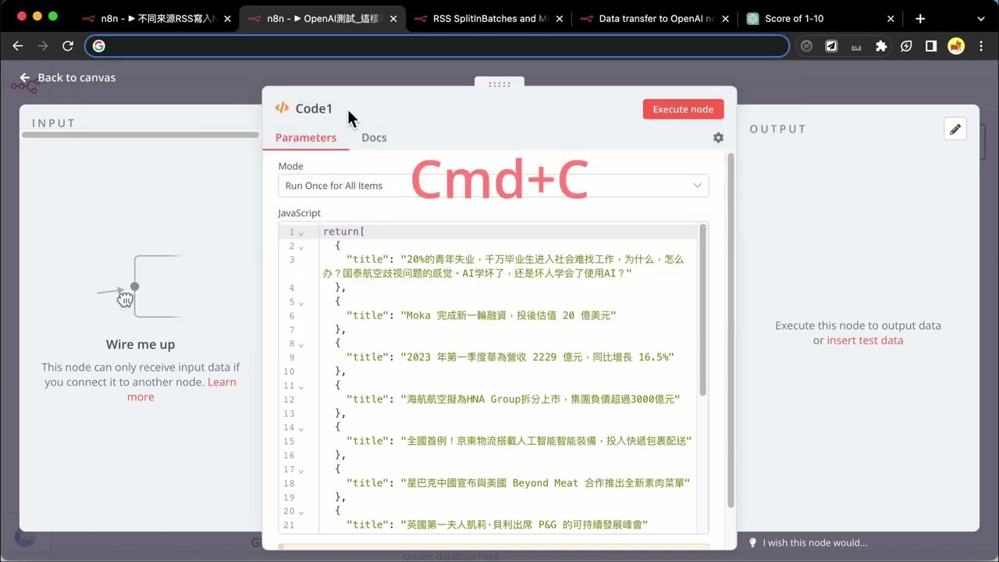Open the node settings gear icon
999x562 pixels.
[718, 137]
